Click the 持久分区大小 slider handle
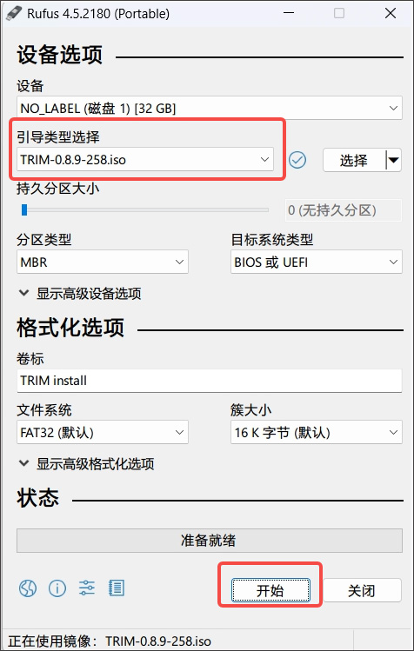The width and height of the screenshot is (414, 651). pos(24,210)
